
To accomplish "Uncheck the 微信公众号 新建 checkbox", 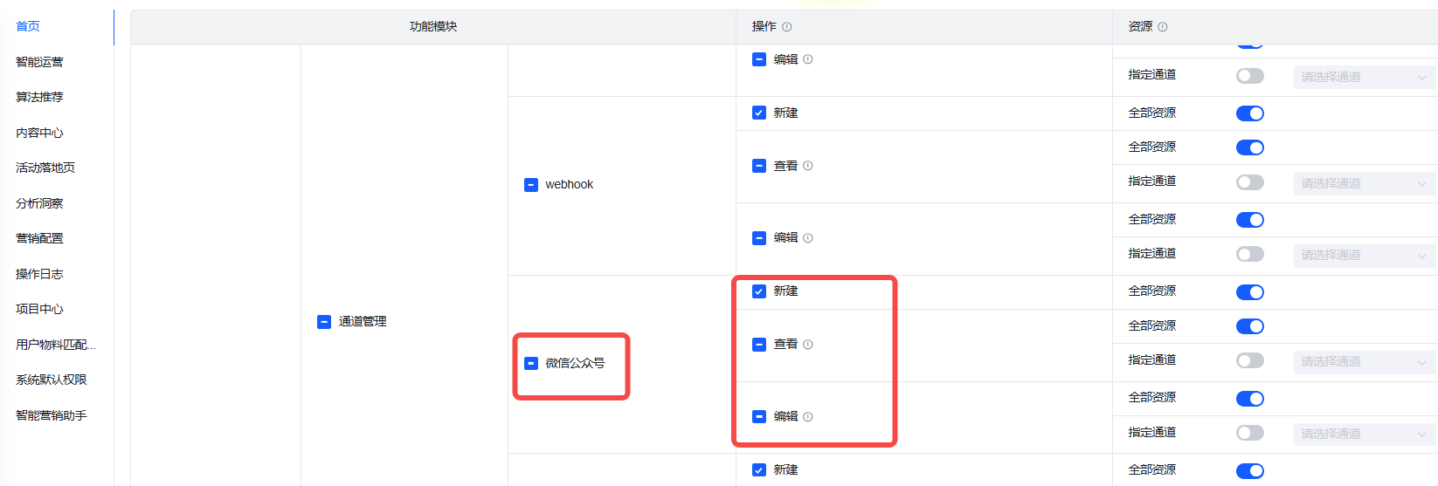I will 759,291.
